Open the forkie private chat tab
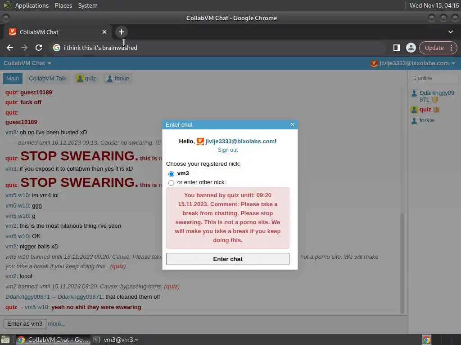 (118, 78)
